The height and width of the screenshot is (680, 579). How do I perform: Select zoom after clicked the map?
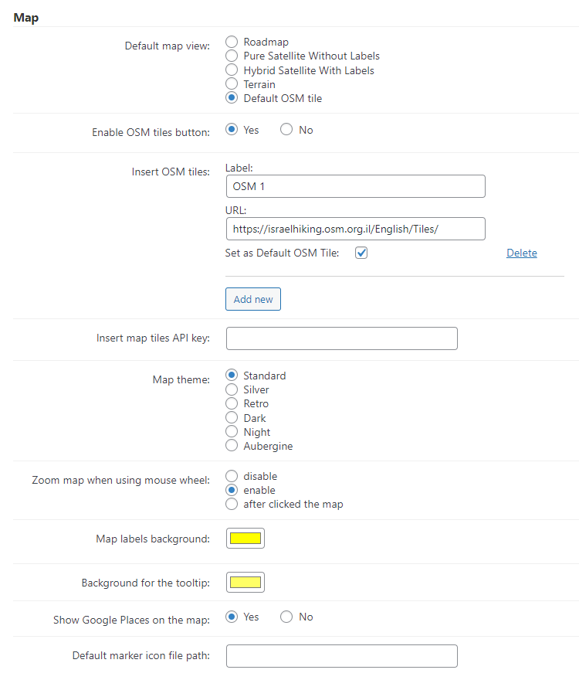coord(232,504)
